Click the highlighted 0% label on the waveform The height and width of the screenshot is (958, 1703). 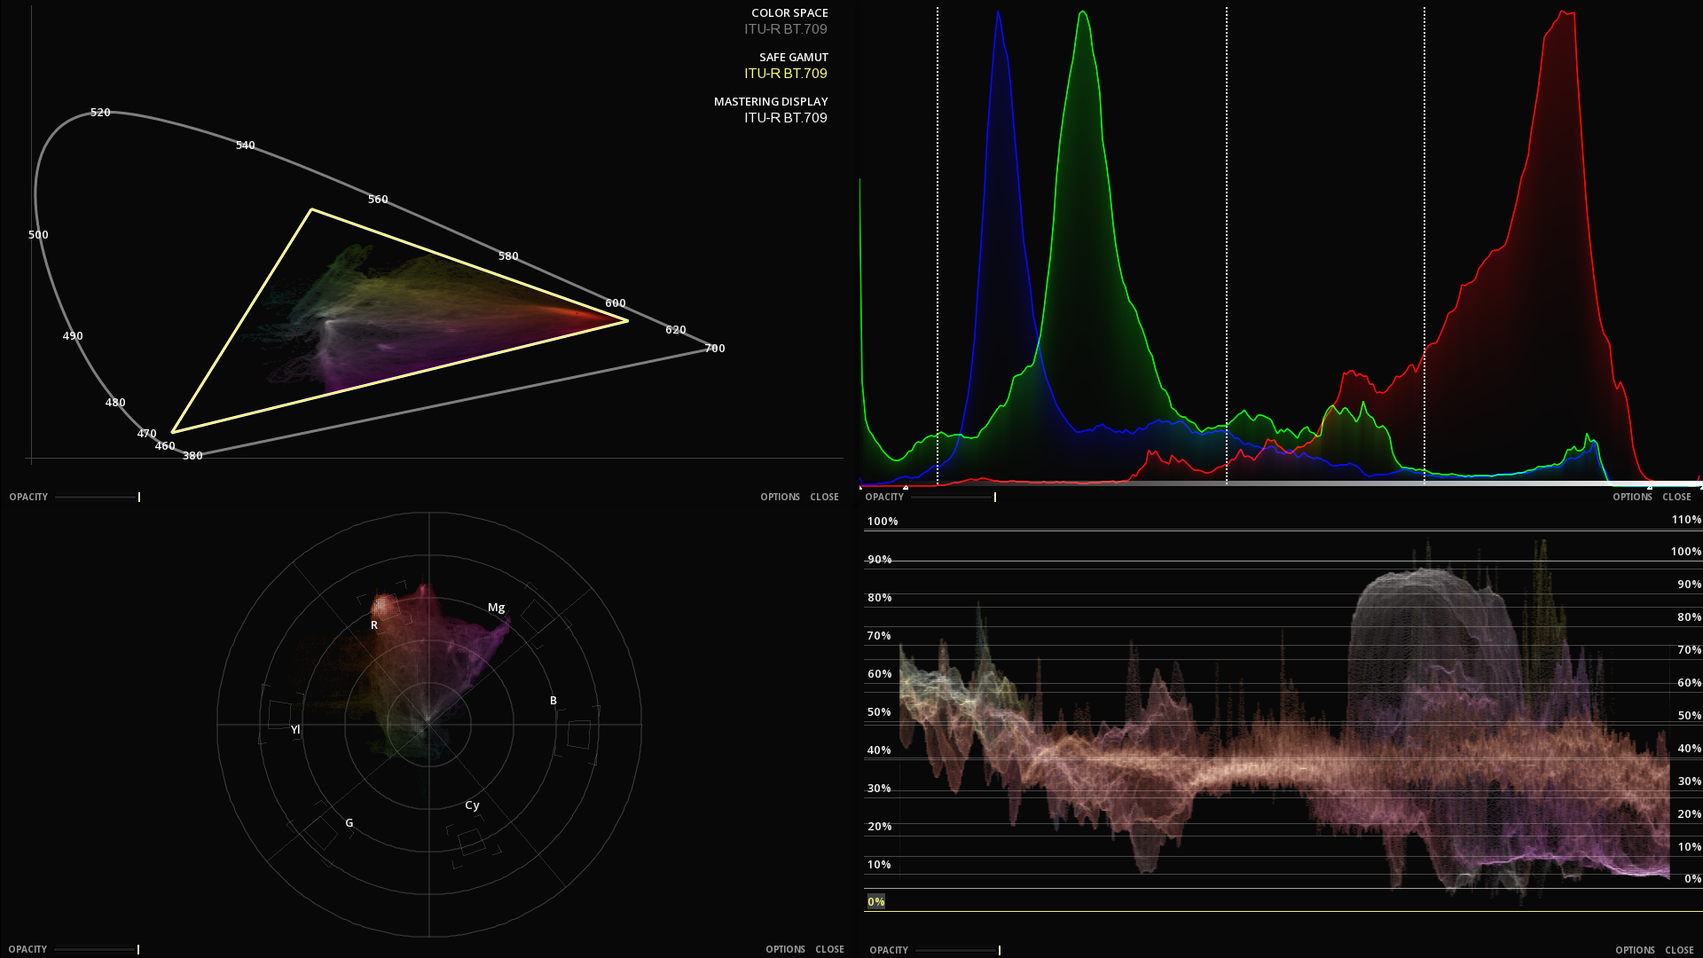pyautogui.click(x=876, y=901)
